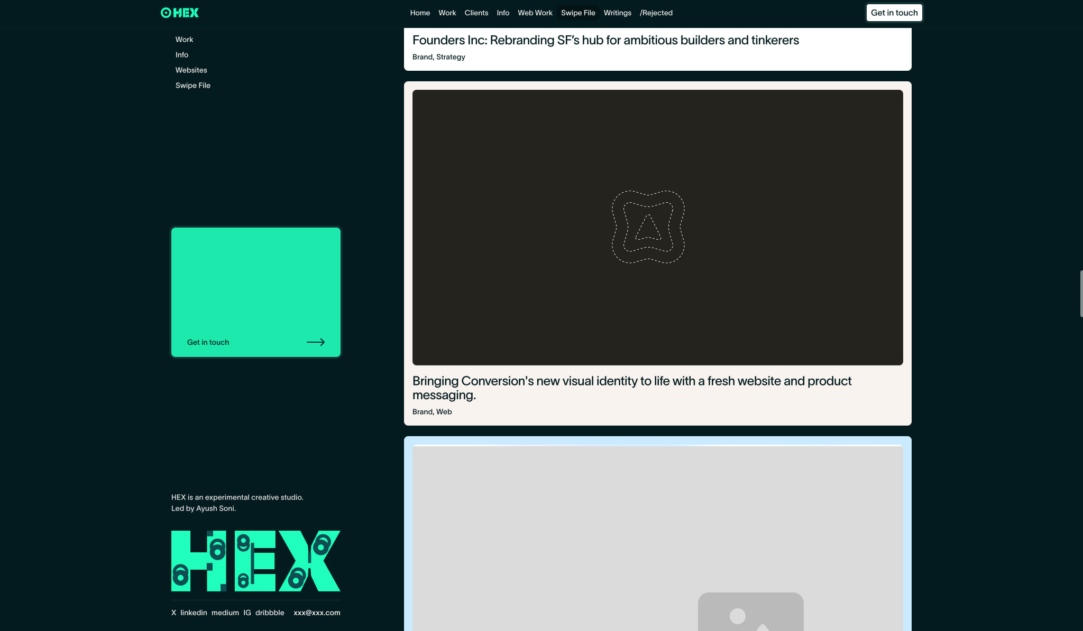The image size is (1083, 631).
Task: Click the Brand, Strategy tags under Founders Inc
Action: (439, 57)
